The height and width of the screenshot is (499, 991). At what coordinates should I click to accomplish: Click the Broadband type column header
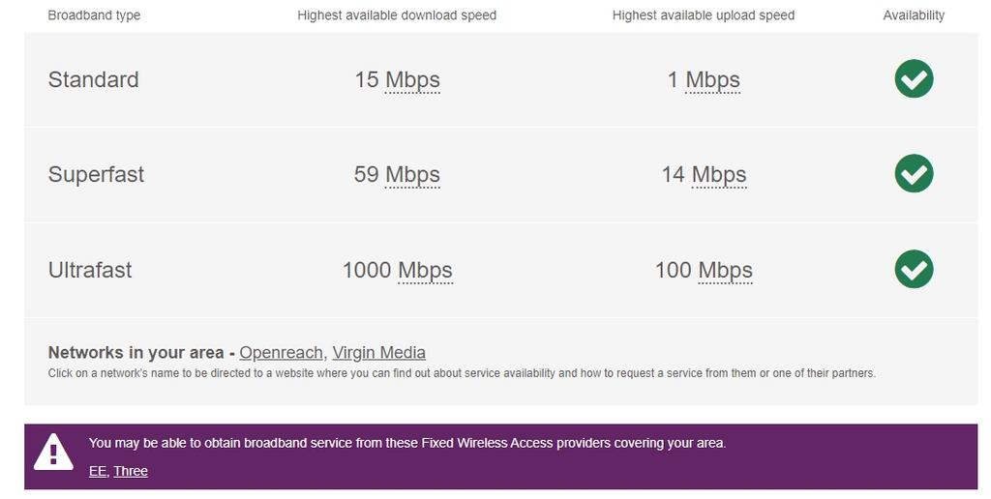(94, 15)
